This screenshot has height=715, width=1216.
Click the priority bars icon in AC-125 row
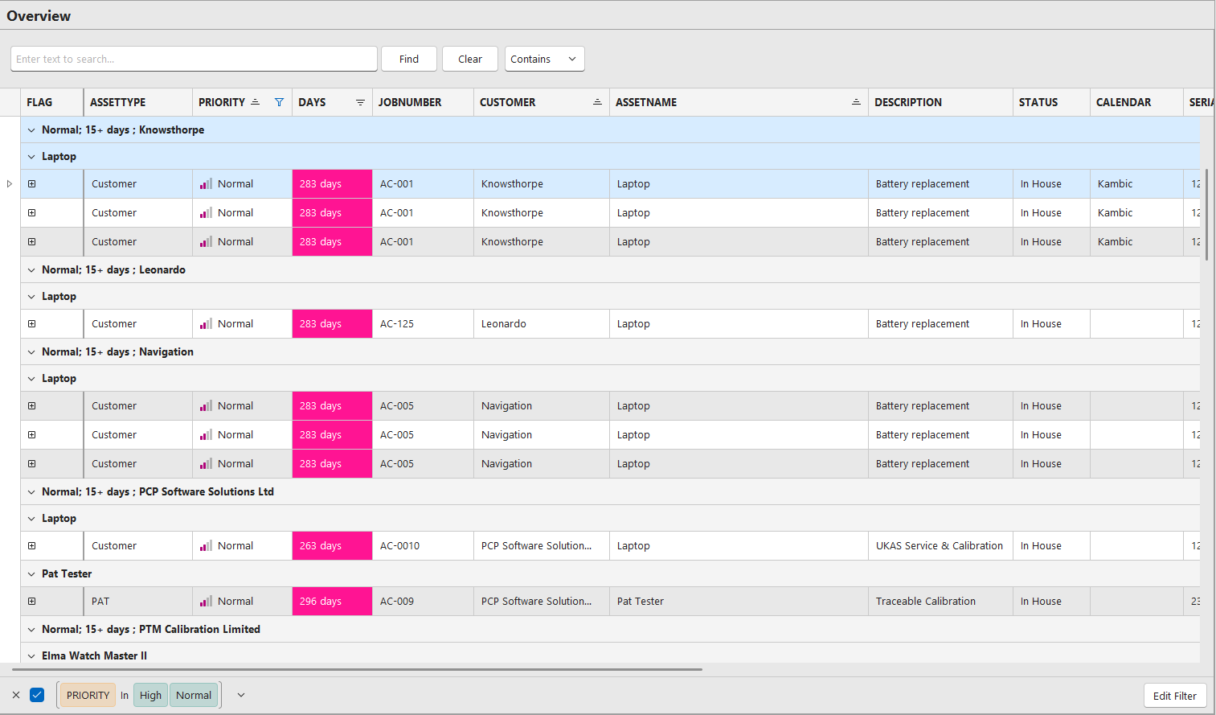(x=207, y=324)
